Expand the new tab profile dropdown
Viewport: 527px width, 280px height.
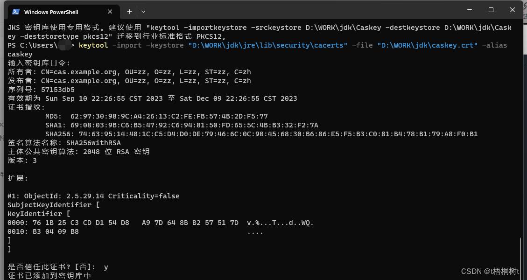[x=143, y=11]
